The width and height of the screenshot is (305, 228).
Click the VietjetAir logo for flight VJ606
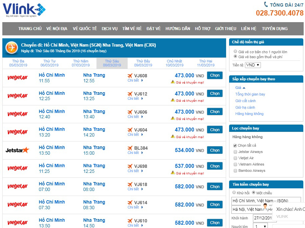[18, 114]
